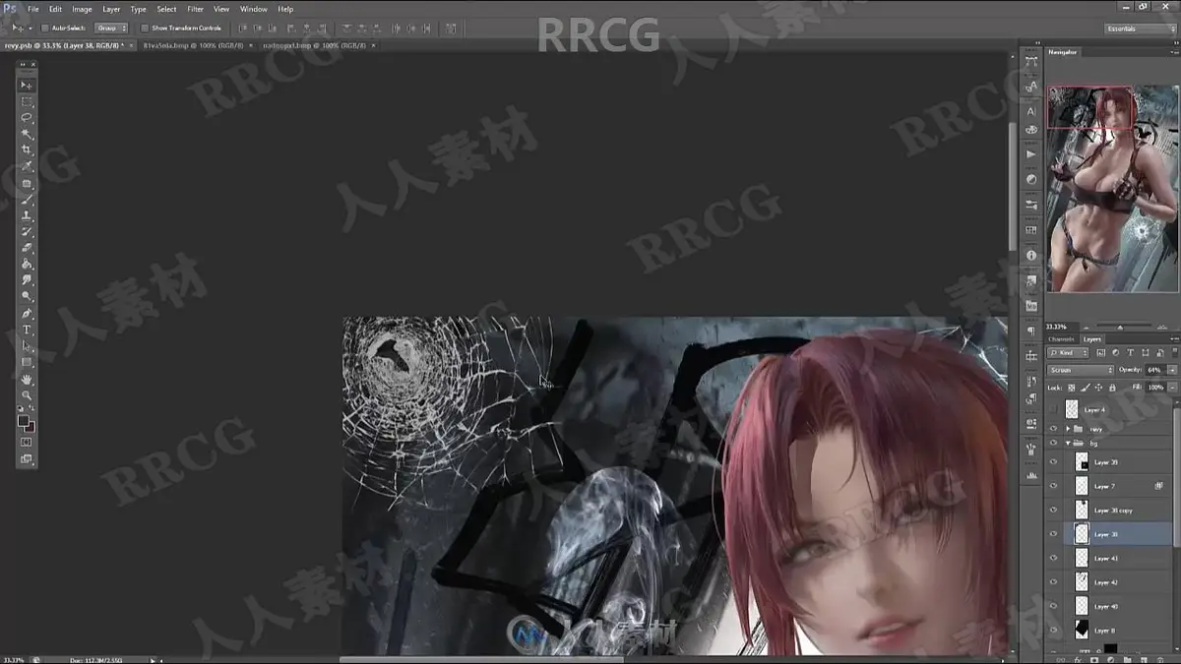The width and height of the screenshot is (1181, 664).
Task: Lock transparent pixels in Layers panel
Action: (x=1073, y=388)
